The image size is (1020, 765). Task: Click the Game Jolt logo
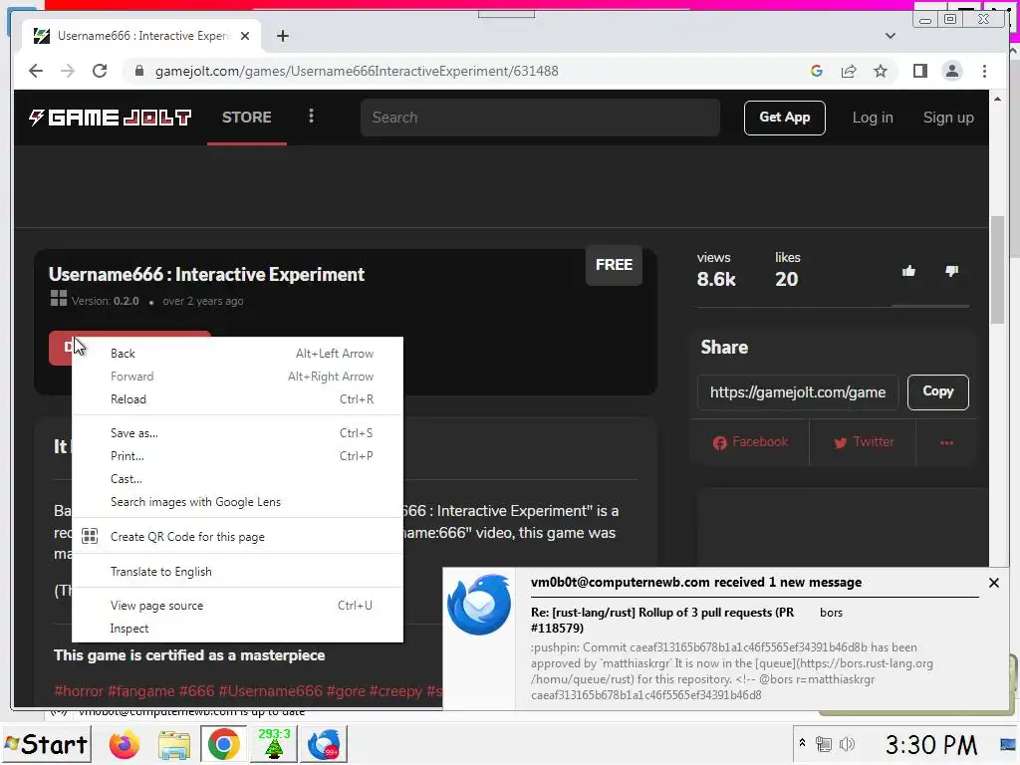tap(110, 118)
